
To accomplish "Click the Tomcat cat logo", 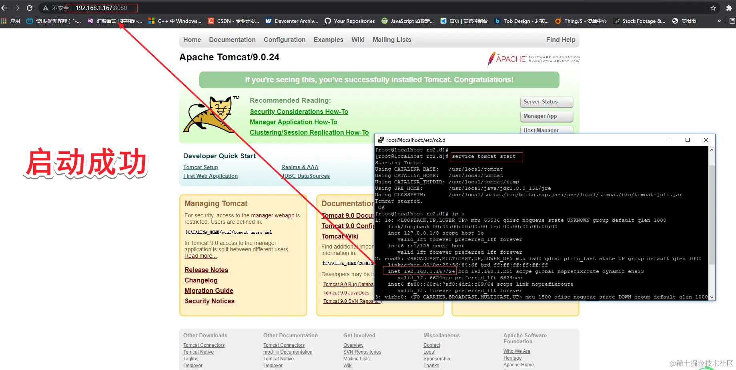I will [211, 115].
